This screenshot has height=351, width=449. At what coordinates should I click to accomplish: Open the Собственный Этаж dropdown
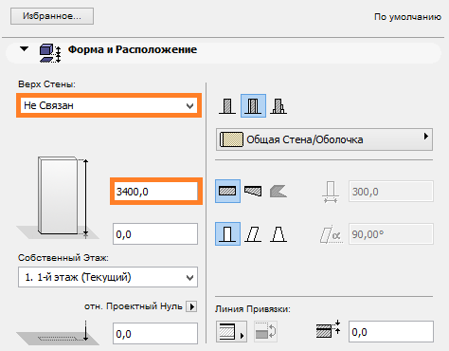click(x=108, y=277)
